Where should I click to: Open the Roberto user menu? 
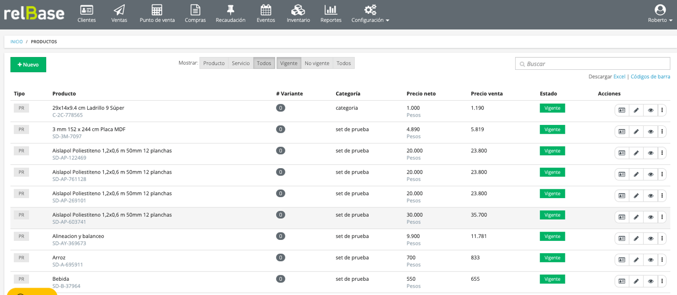click(660, 14)
